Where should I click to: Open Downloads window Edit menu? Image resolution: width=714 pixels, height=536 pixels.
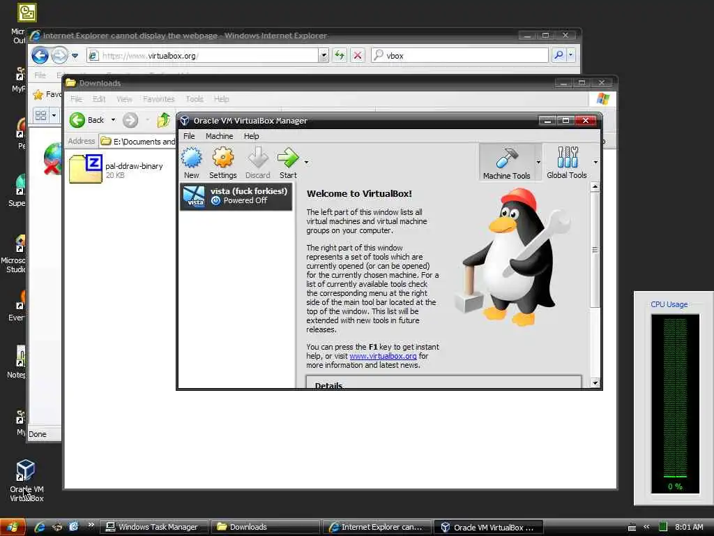[x=99, y=99]
